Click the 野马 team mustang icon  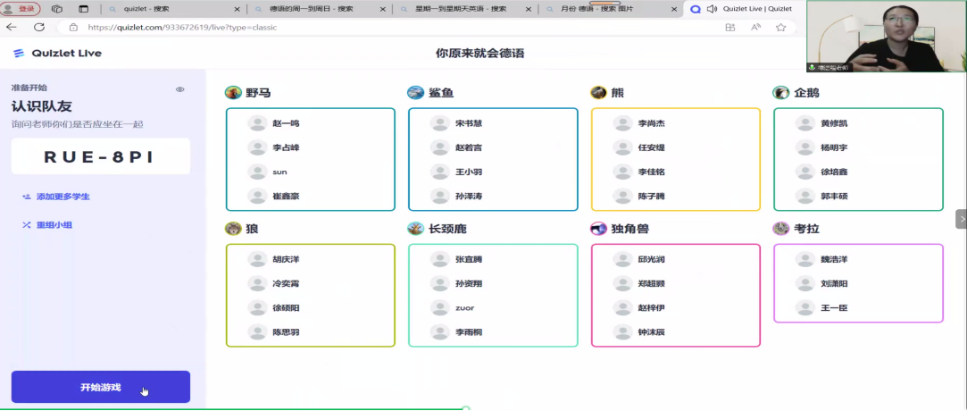tap(233, 93)
